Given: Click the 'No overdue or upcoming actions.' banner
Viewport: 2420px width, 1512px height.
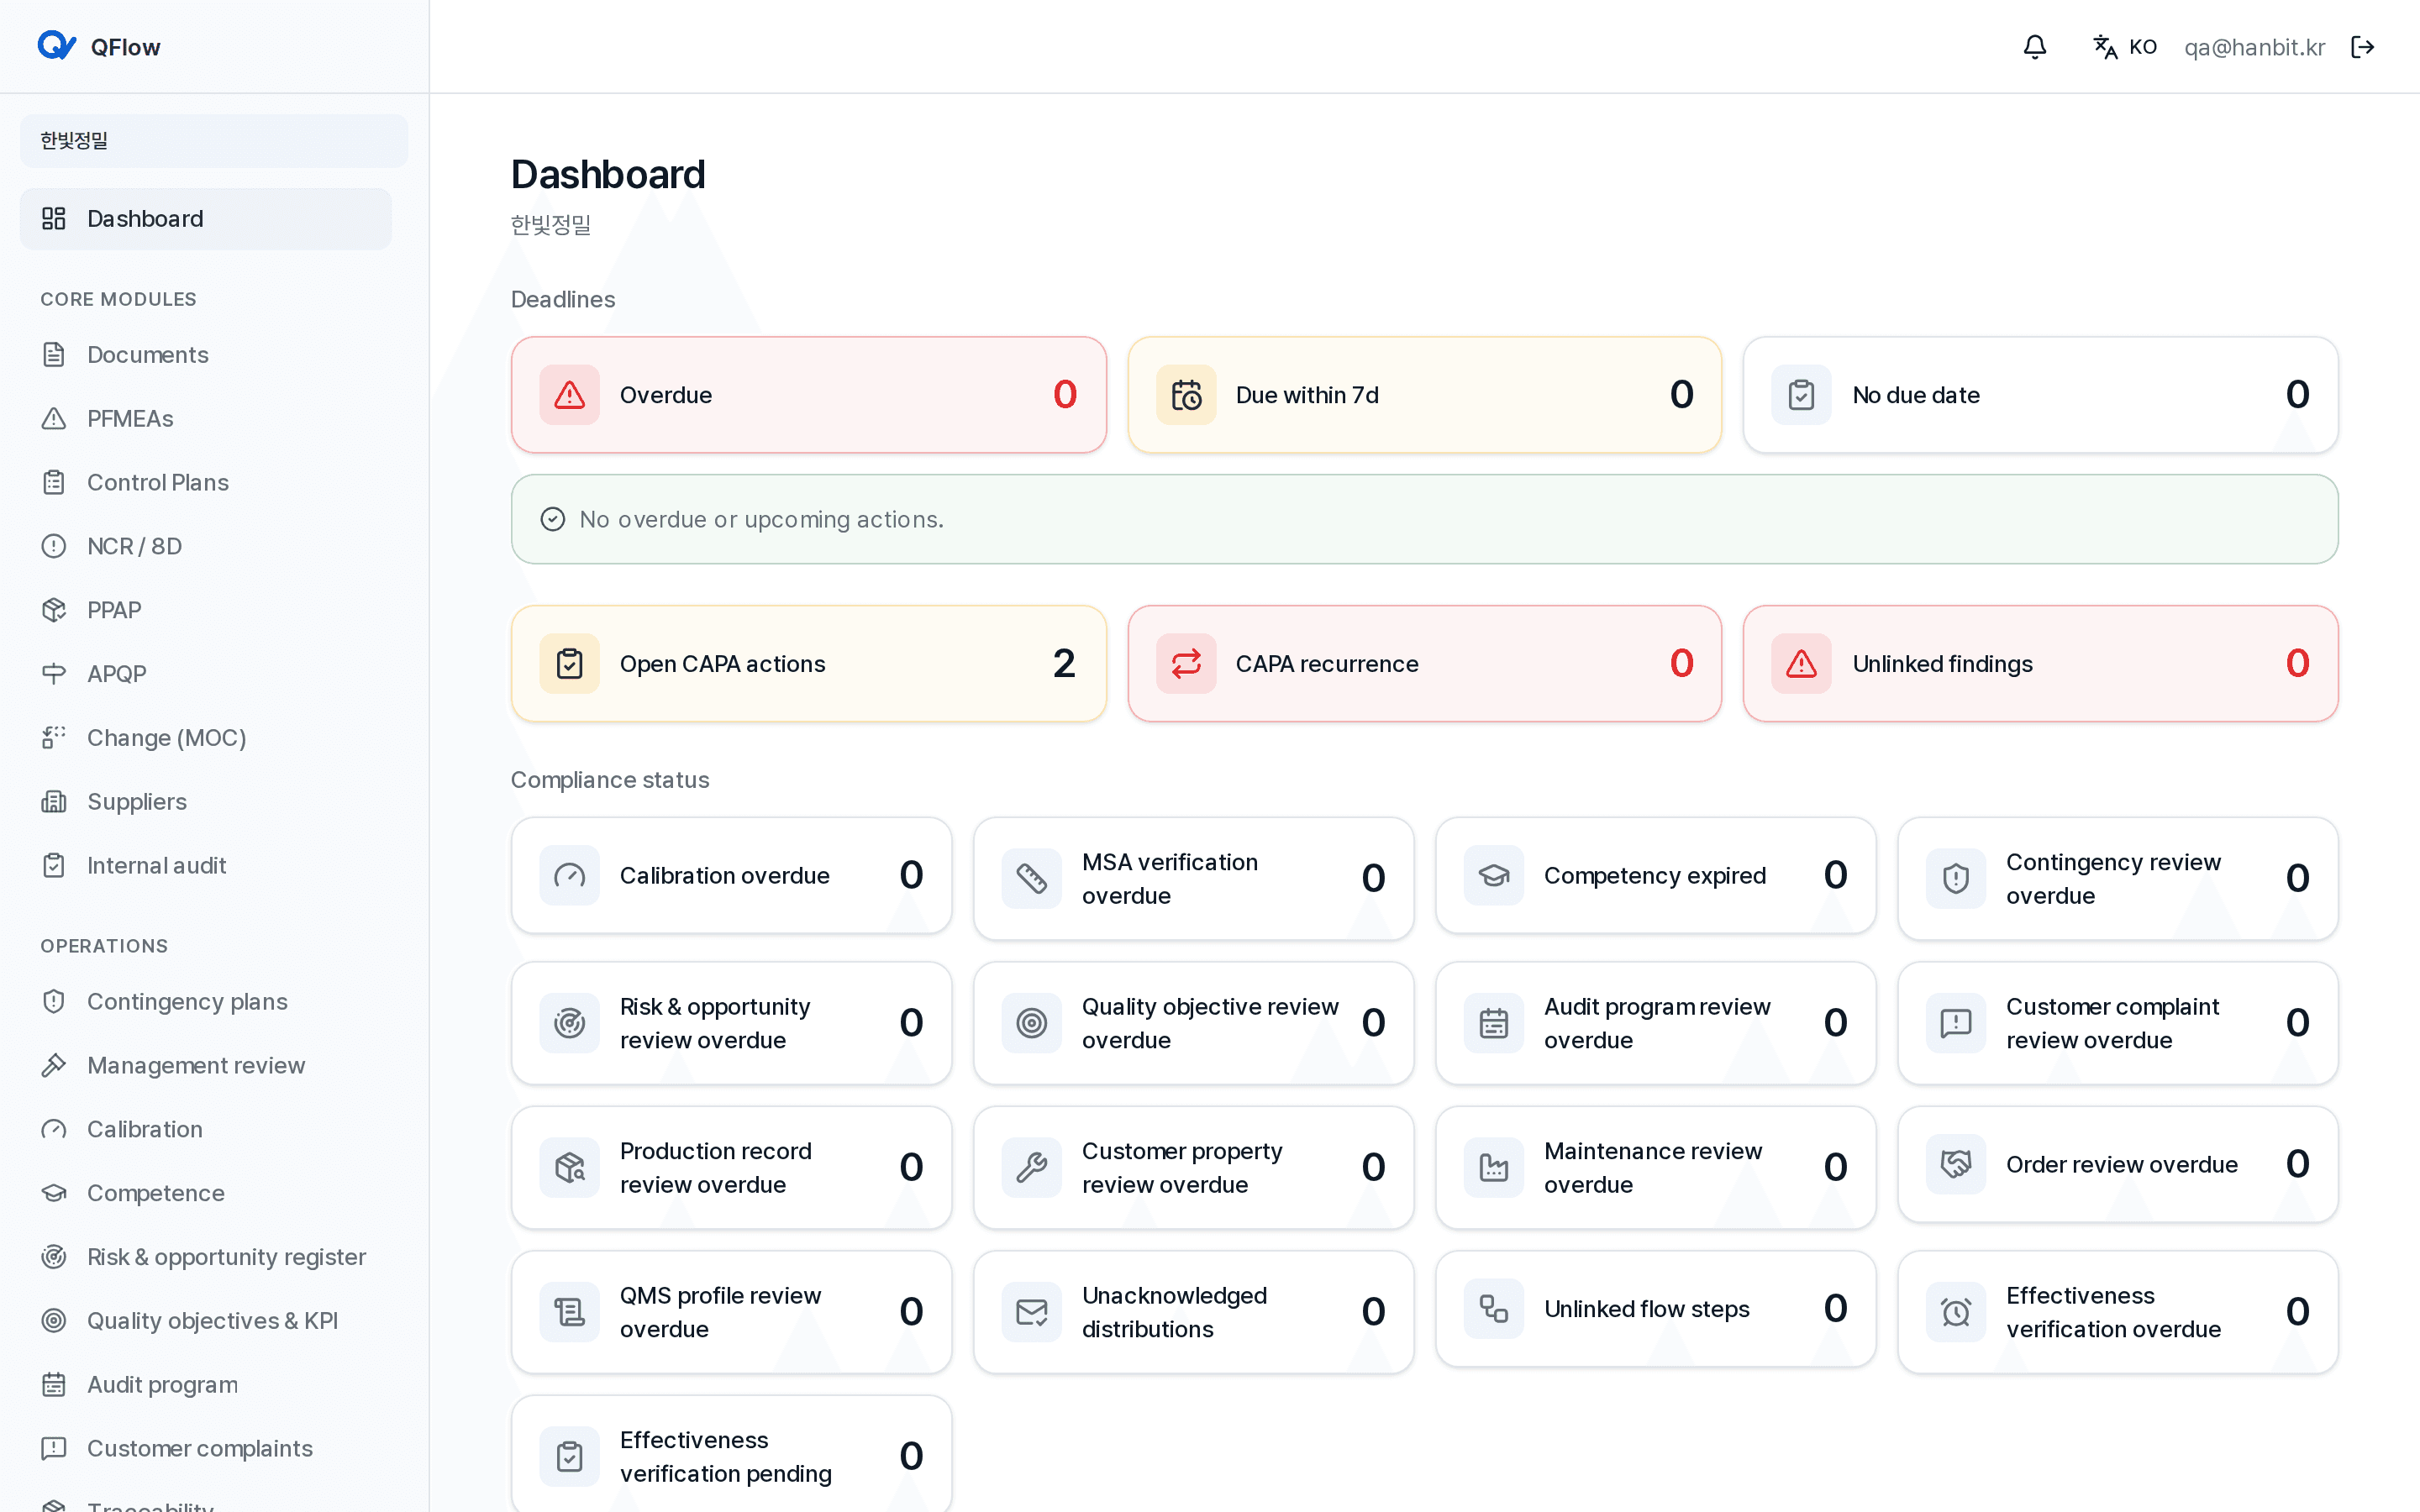Looking at the screenshot, I should tap(1425, 519).
